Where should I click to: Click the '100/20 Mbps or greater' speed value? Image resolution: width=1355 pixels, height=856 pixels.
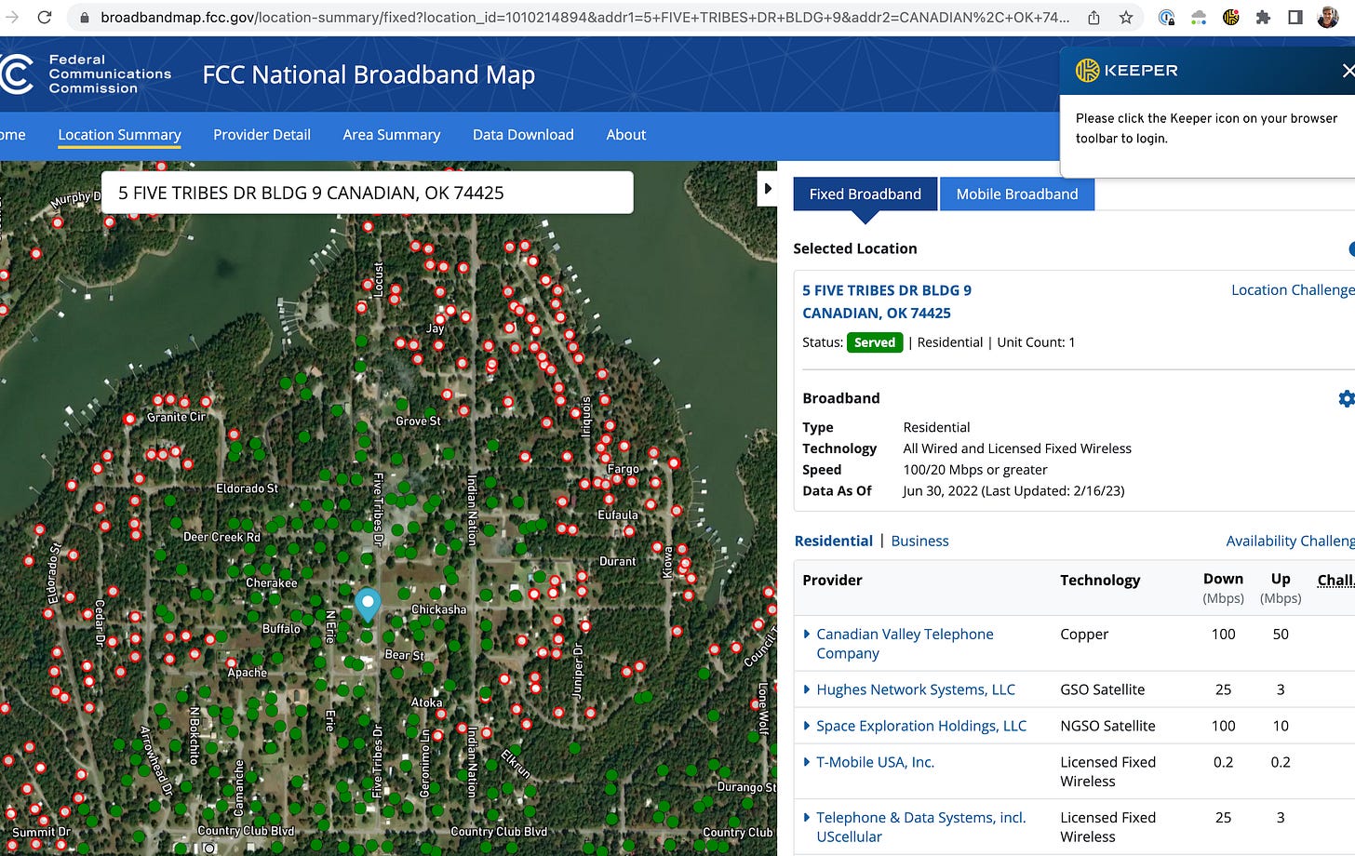pos(975,470)
